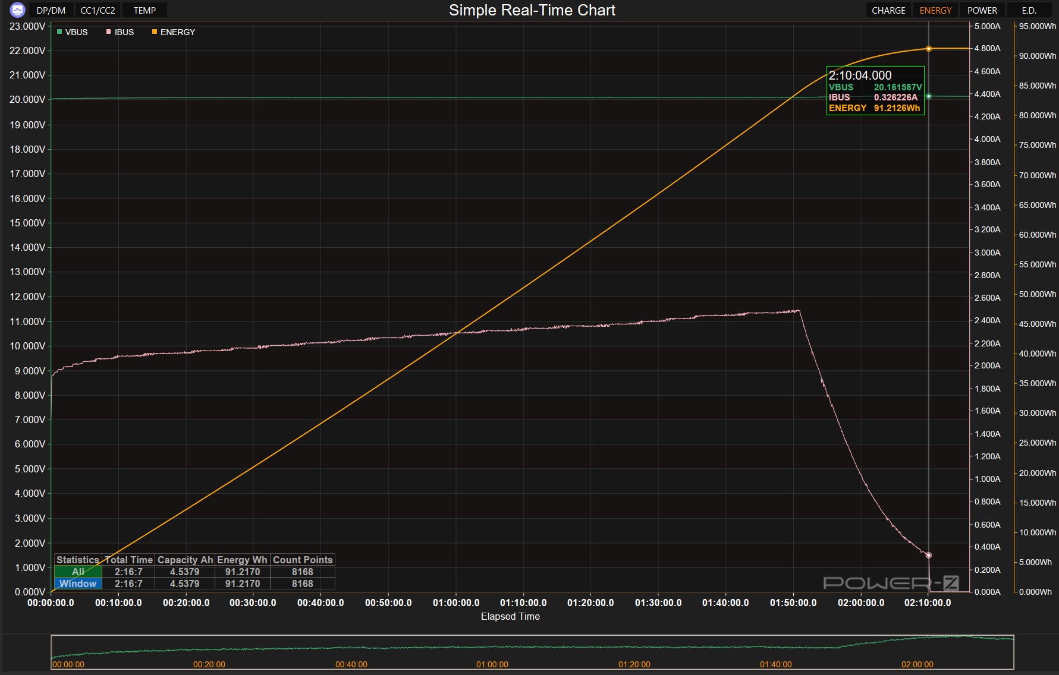Image resolution: width=1059 pixels, height=675 pixels.
Task: Select the ENERGY view tab
Action: [935, 10]
